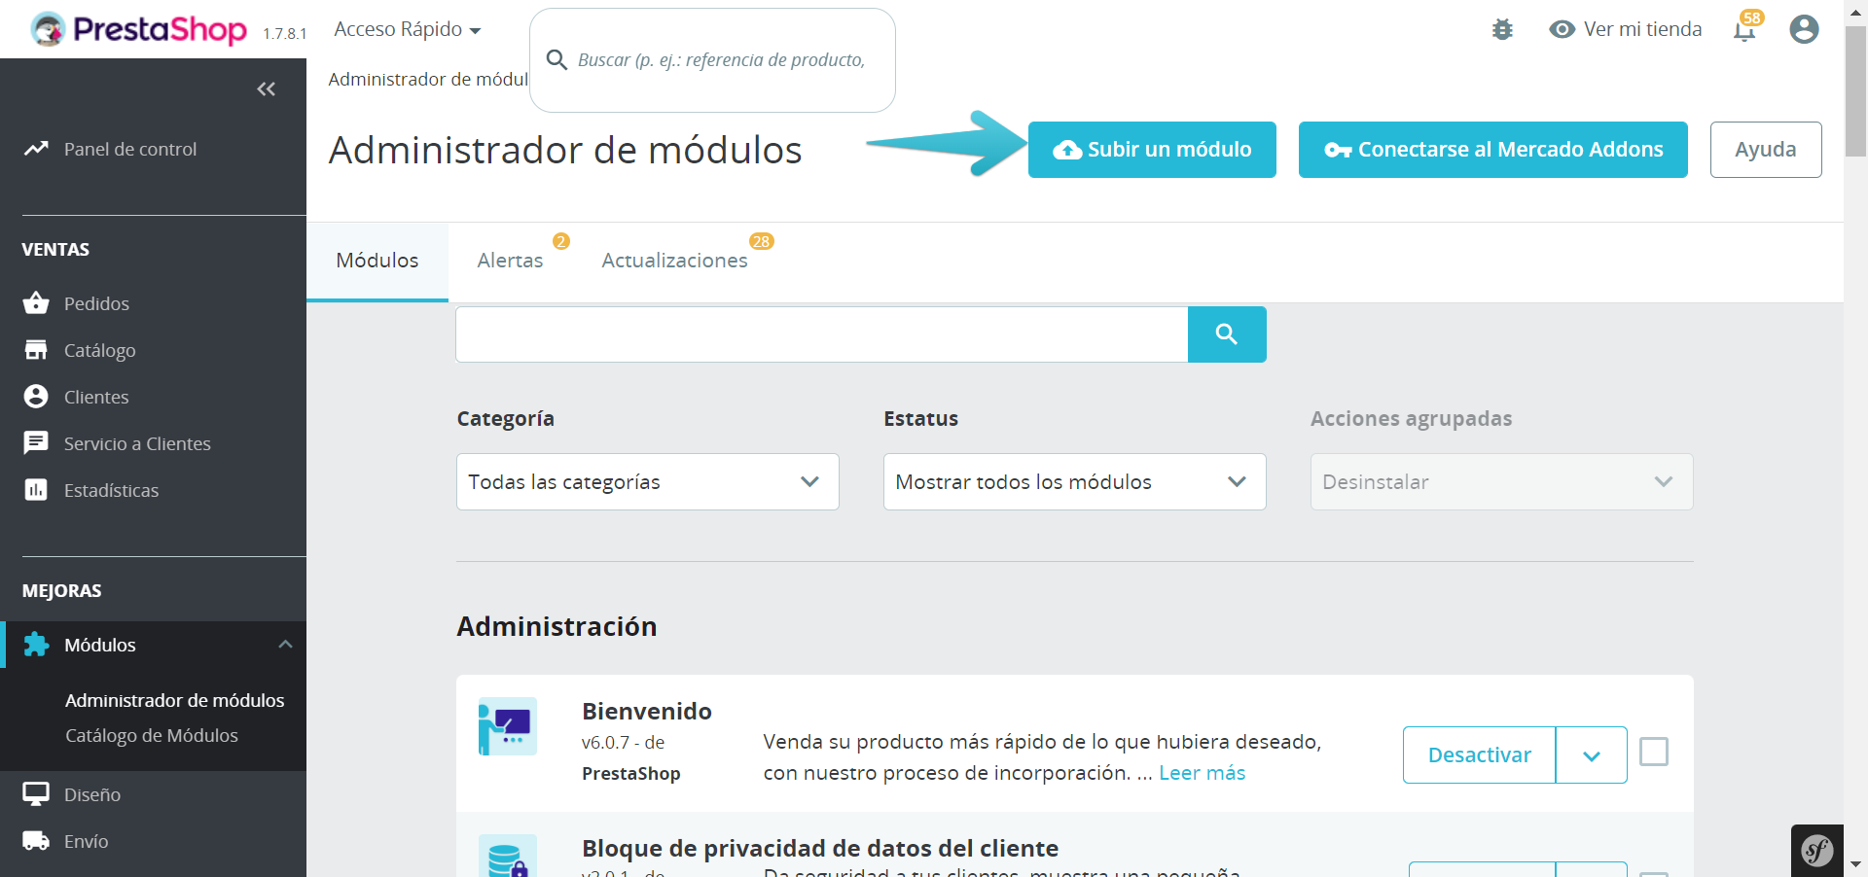Expand the Bienvenido Desactivar arrow dropdown

point(1592,755)
